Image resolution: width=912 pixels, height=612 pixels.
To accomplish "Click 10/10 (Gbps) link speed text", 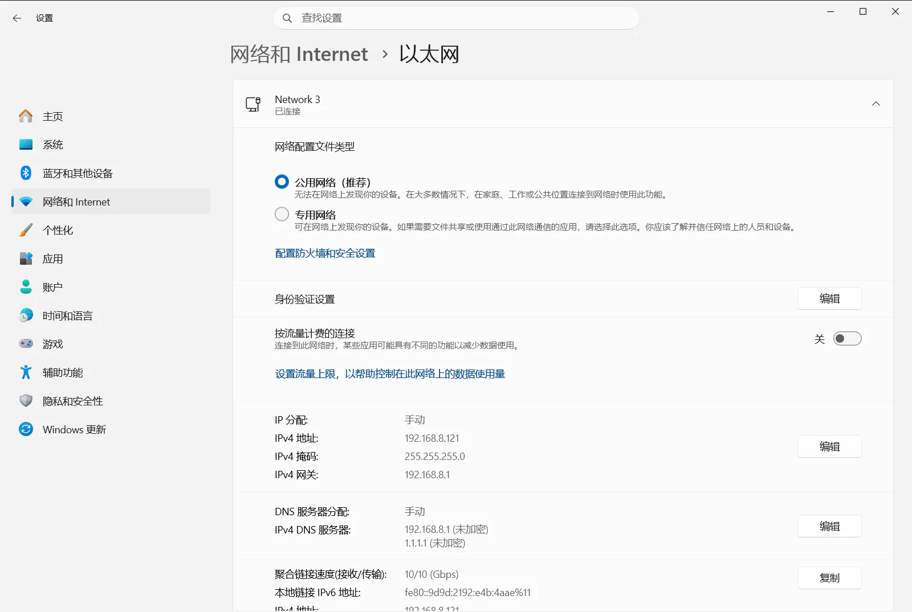I will 431,574.
